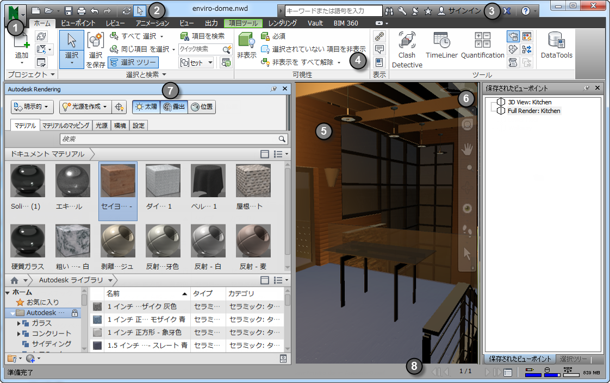
Task: Click the binoculars search icon
Action: click(389, 11)
